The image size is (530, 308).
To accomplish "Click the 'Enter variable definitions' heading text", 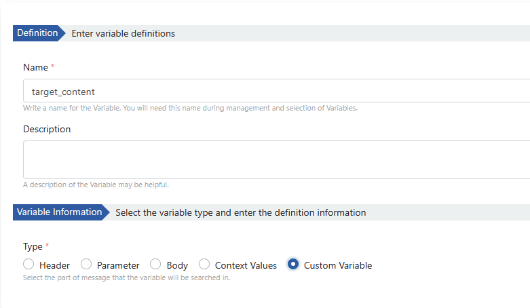I will [x=123, y=33].
